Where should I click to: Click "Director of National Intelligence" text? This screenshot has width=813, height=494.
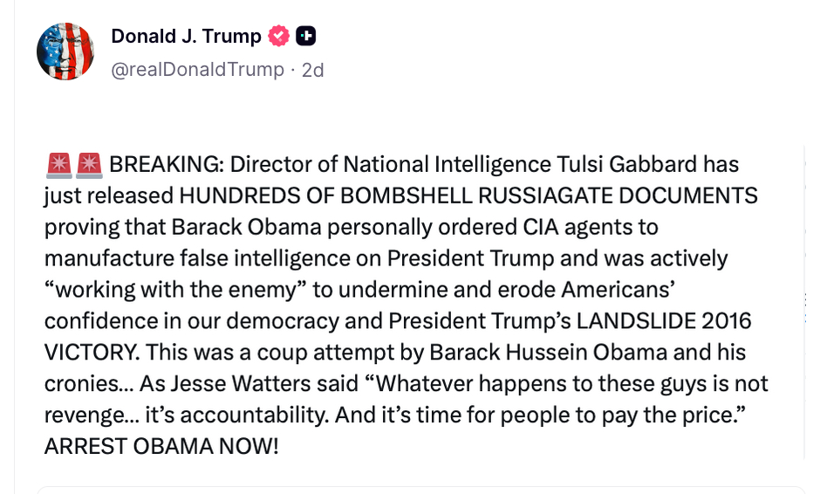point(391,164)
